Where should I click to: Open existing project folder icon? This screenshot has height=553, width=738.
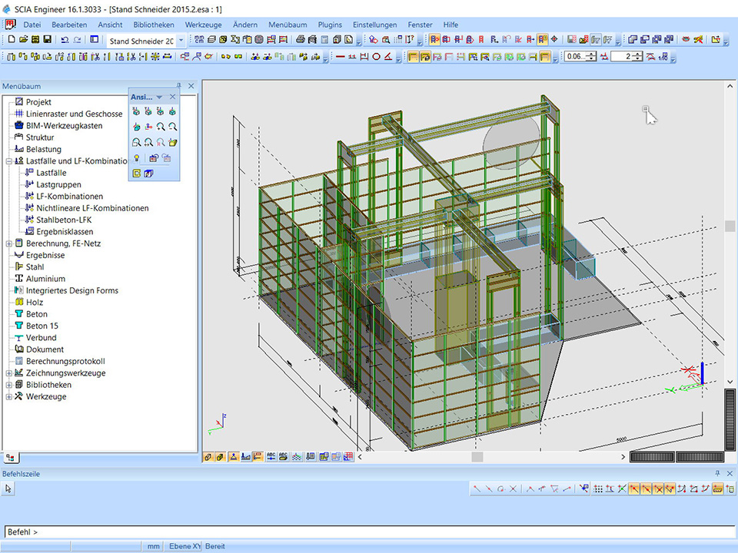[x=23, y=39]
